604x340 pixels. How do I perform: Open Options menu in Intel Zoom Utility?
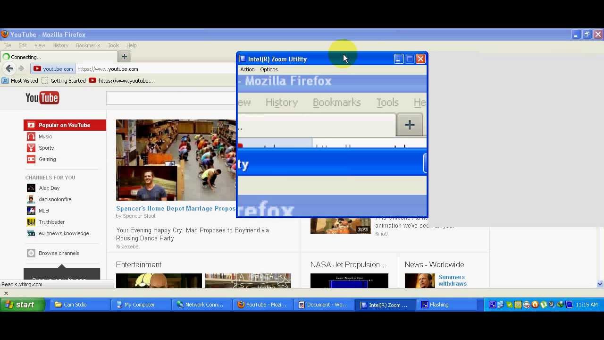point(268,69)
